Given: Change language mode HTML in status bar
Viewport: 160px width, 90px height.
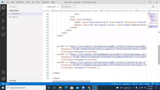Looking at the screenshot, I should coord(147,84).
